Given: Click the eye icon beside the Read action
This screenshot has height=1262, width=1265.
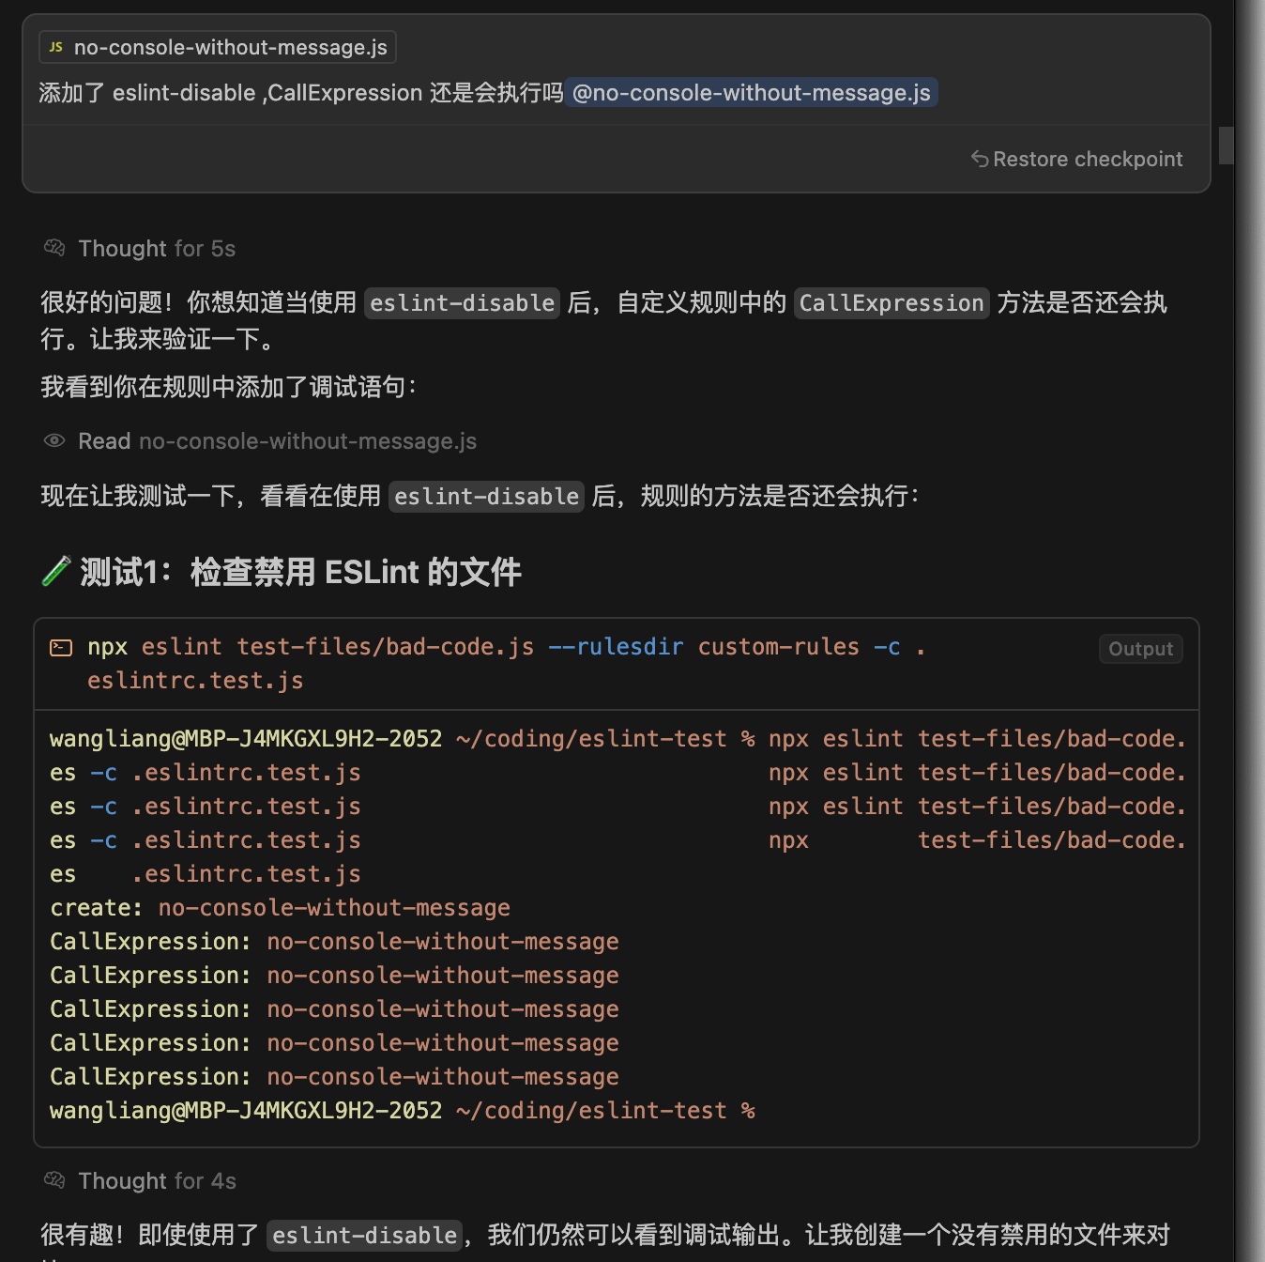Looking at the screenshot, I should click(x=54, y=440).
